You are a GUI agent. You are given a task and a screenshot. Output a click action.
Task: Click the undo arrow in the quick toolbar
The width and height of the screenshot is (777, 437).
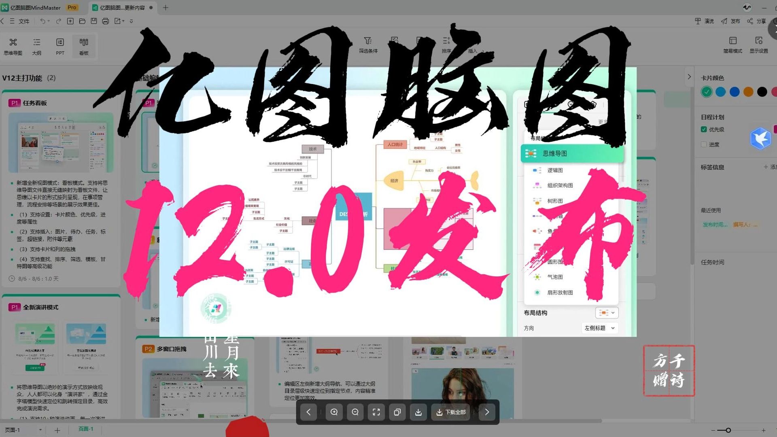[x=42, y=21]
